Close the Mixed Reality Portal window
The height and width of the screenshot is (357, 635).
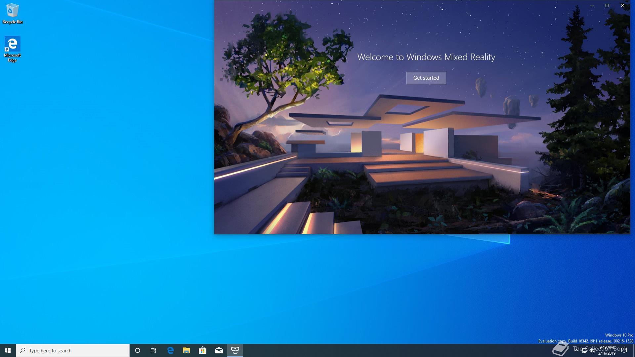point(622,6)
